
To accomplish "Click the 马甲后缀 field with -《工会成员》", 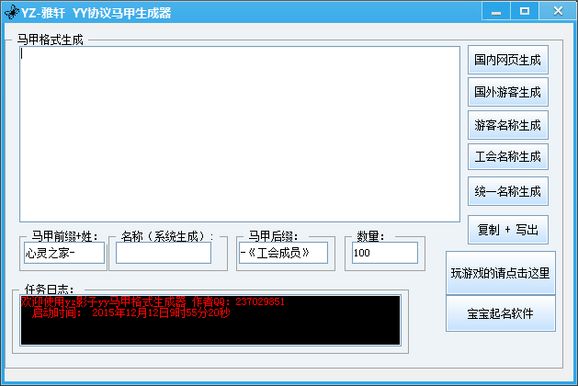I will click(x=283, y=253).
